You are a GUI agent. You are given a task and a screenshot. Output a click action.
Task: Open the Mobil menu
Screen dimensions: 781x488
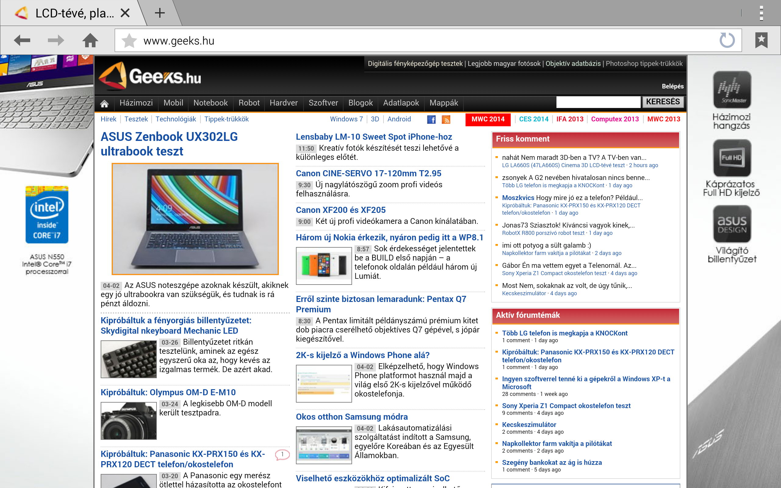pos(173,103)
